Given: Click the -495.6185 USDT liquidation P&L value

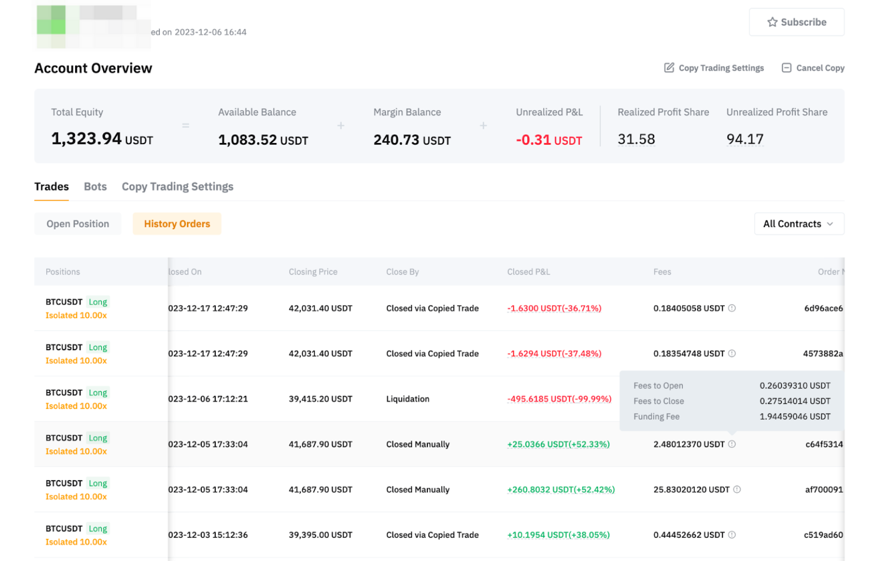Looking at the screenshot, I should (559, 399).
